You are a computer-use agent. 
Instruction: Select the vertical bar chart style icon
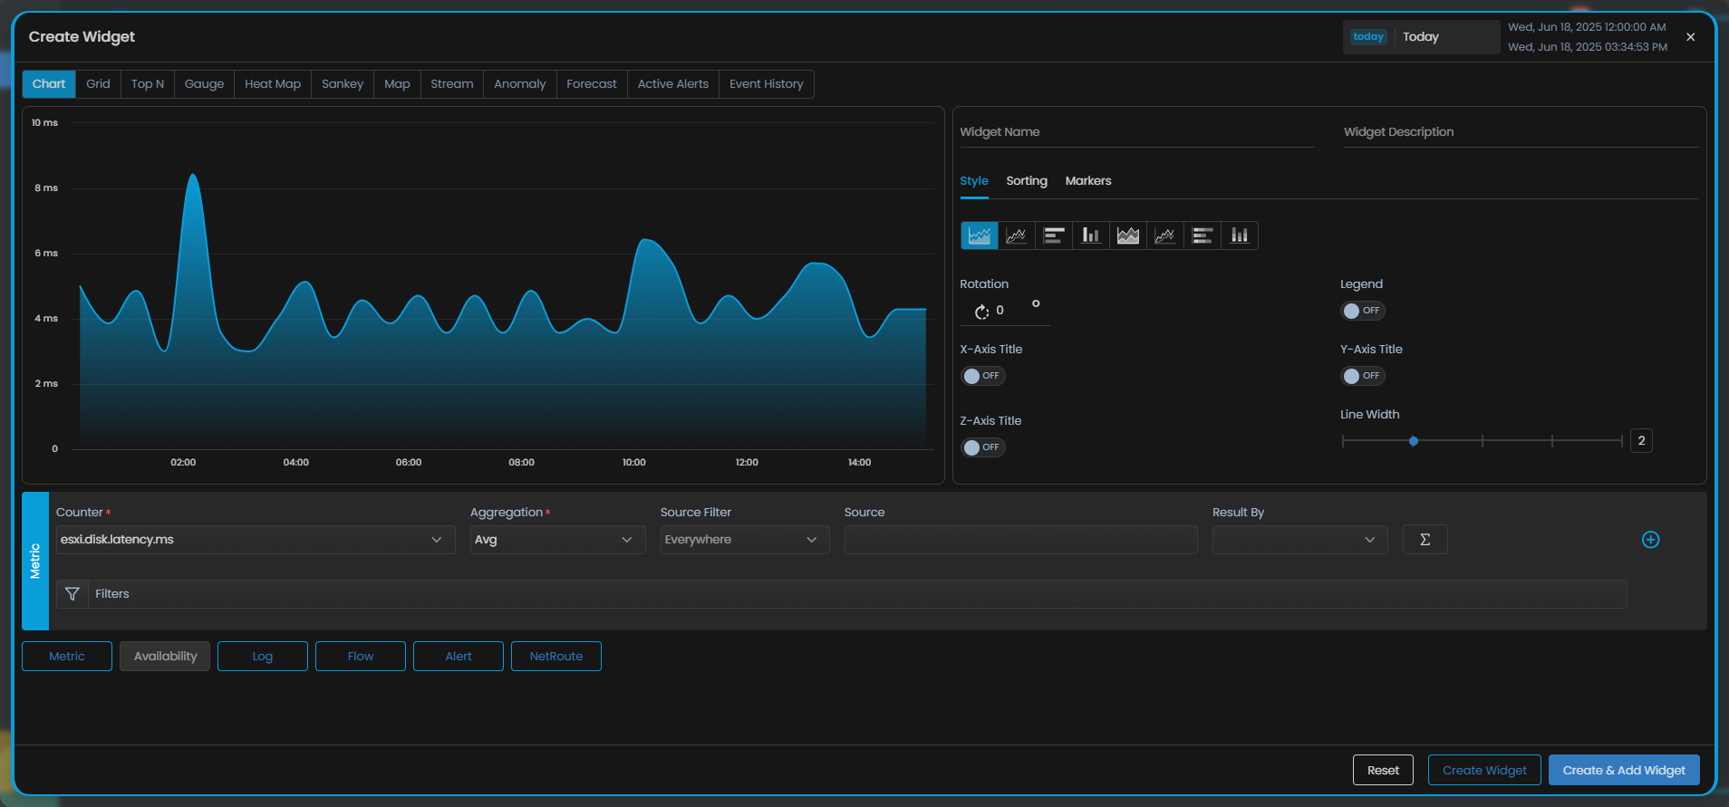(1090, 235)
